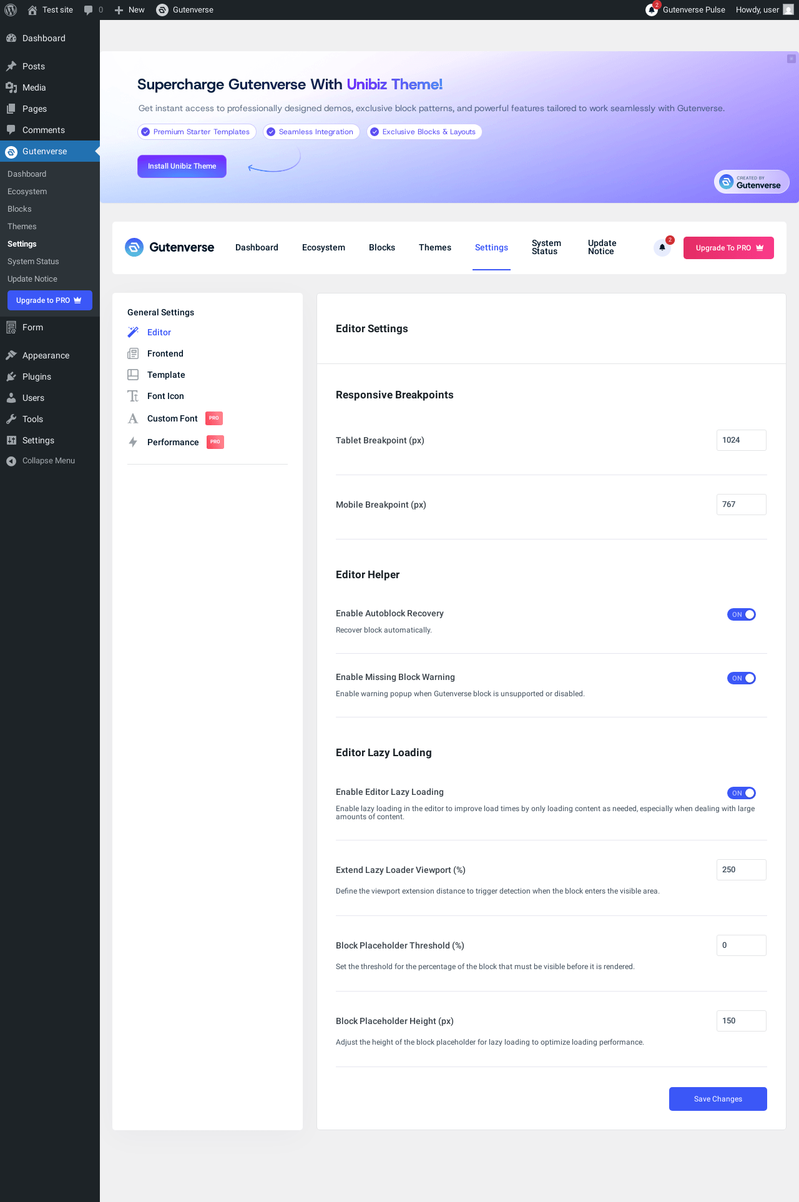Image resolution: width=799 pixels, height=1202 pixels.
Task: Click the Custom Font letter icon
Action: pyautogui.click(x=133, y=418)
